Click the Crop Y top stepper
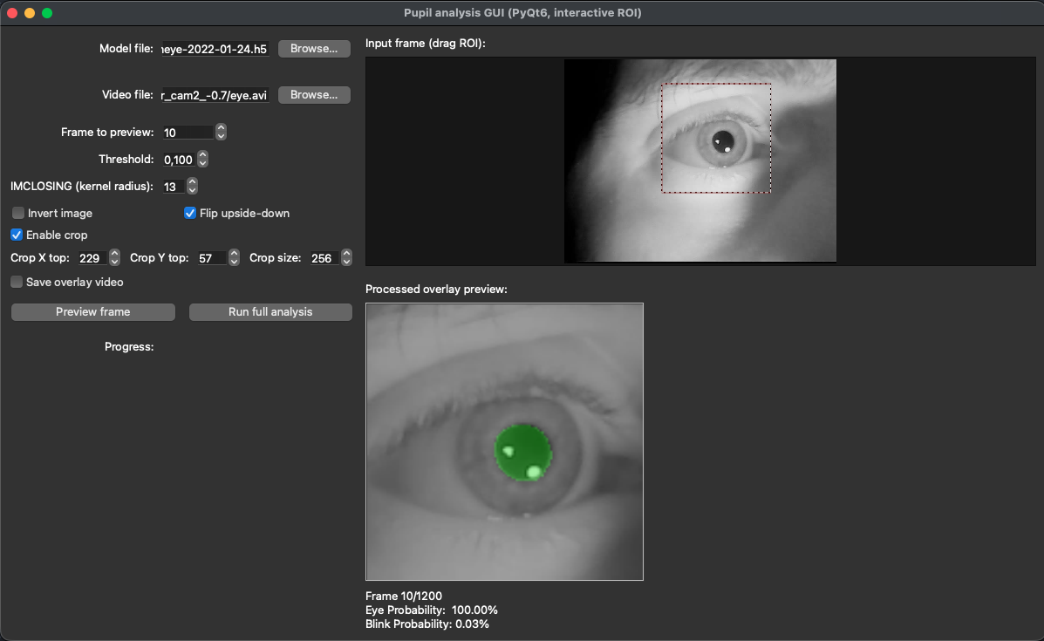The height and width of the screenshot is (641, 1044). click(234, 258)
